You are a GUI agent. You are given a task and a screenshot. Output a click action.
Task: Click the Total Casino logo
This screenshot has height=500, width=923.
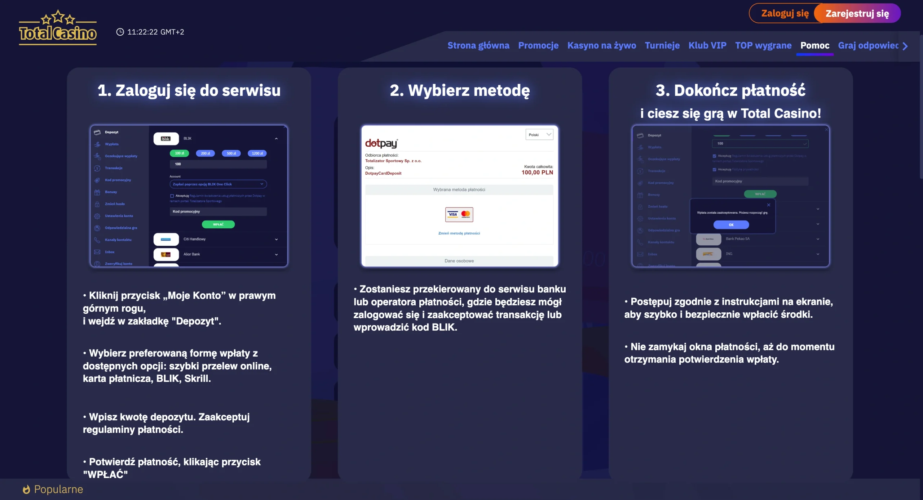(x=58, y=28)
